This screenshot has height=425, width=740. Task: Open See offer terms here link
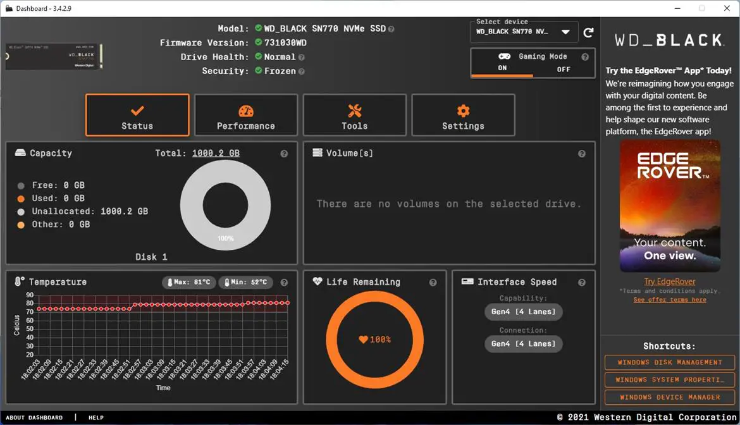click(x=670, y=300)
